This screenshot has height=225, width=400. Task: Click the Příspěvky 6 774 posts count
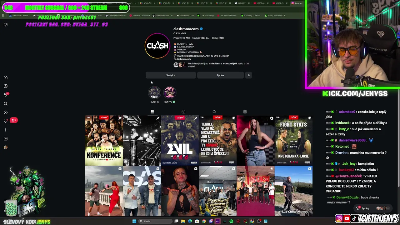click(x=182, y=38)
